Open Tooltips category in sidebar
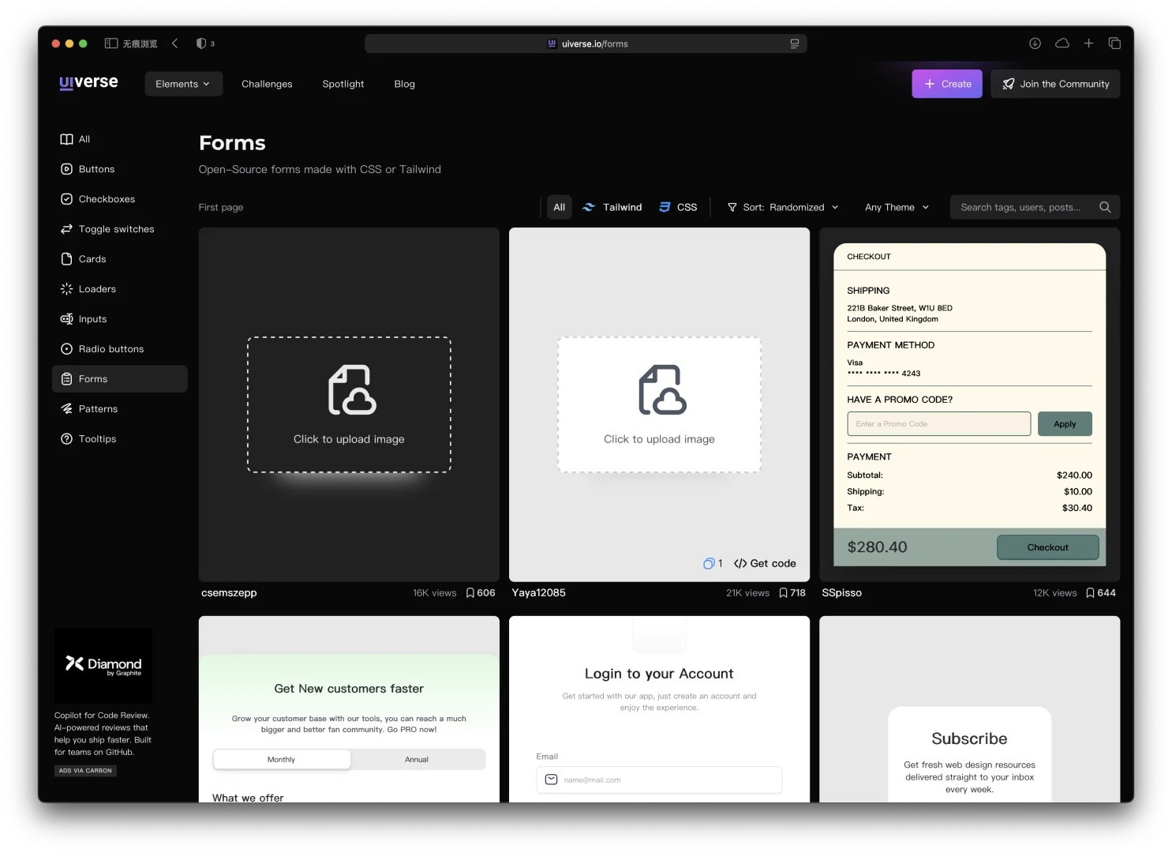 point(120,439)
